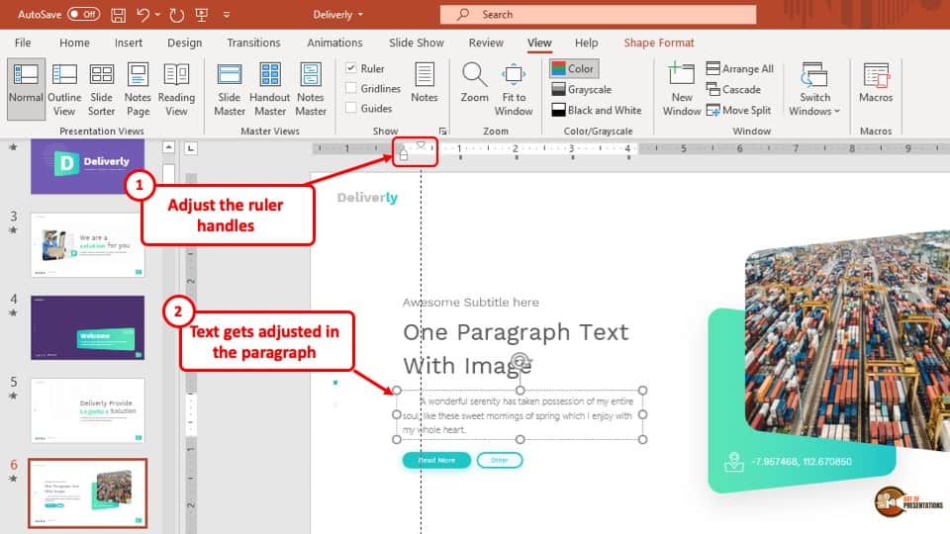950x534 pixels.
Task: Open Slide Master view
Action: (230, 89)
